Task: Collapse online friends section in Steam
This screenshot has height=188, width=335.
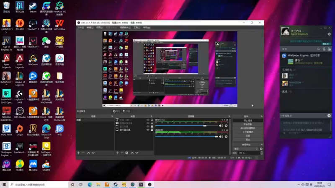Action: pyautogui.click(x=289, y=70)
